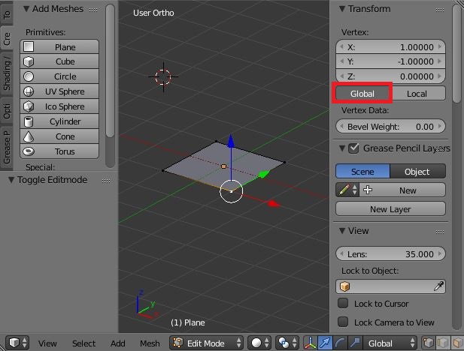The image size is (464, 351).
Task: Collapse the Add Meshes panel
Action: (26, 9)
